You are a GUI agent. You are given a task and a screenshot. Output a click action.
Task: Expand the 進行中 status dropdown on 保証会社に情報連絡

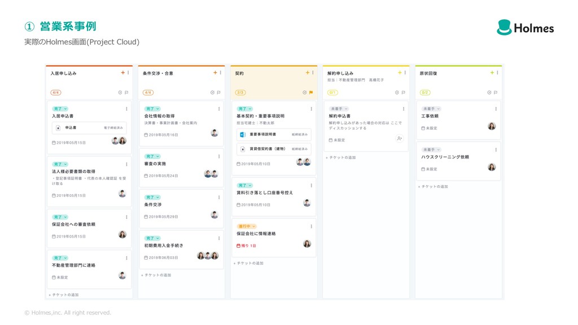coord(246,226)
